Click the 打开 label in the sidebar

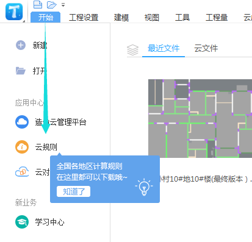pos(40,71)
